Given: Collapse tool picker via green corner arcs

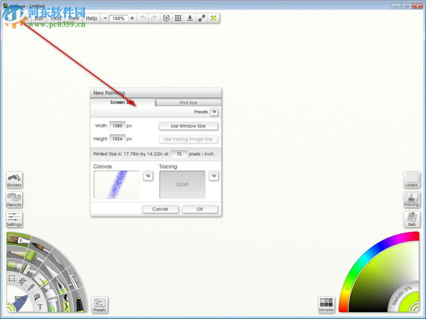Looking at the screenshot, I should [10, 308].
